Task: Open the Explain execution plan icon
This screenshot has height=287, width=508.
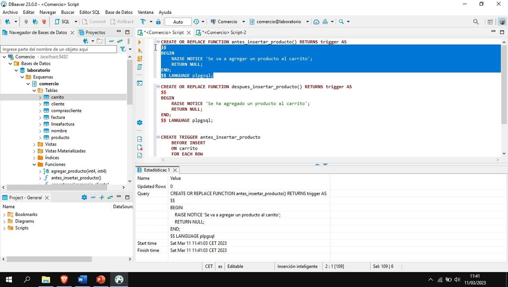Action: pyautogui.click(x=139, y=67)
